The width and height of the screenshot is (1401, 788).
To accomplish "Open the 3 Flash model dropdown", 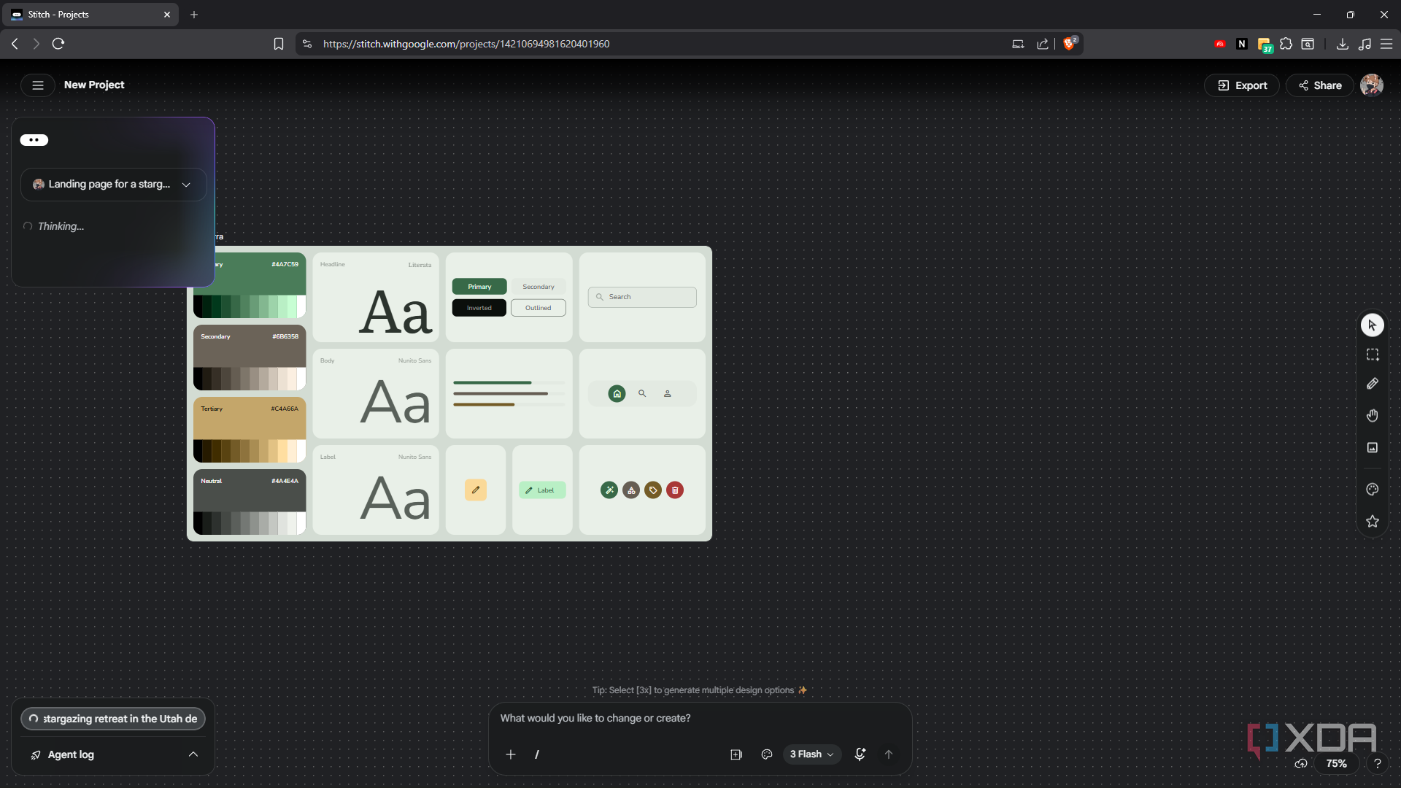I will click(811, 754).
